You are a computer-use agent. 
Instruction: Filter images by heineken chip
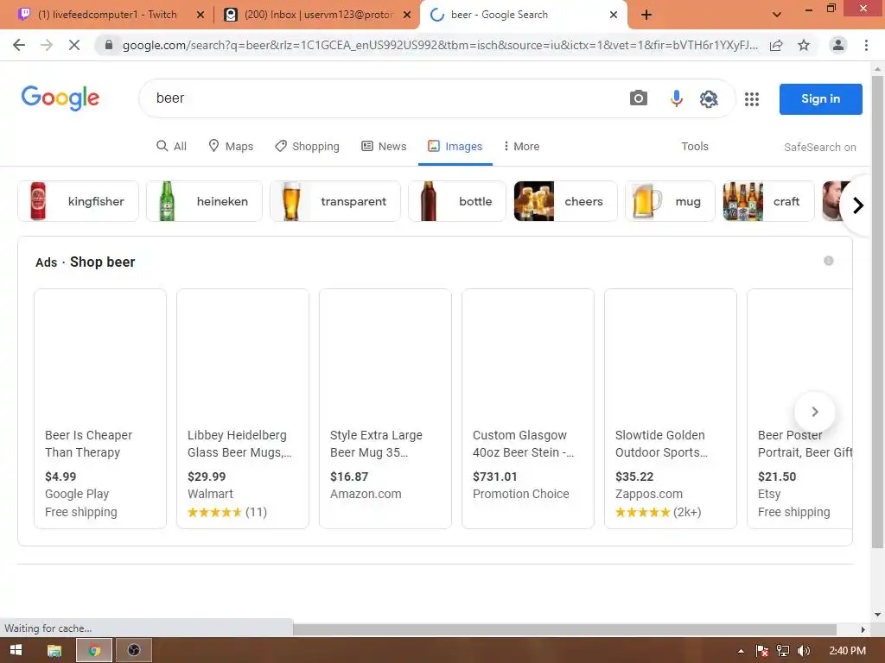[x=204, y=201]
